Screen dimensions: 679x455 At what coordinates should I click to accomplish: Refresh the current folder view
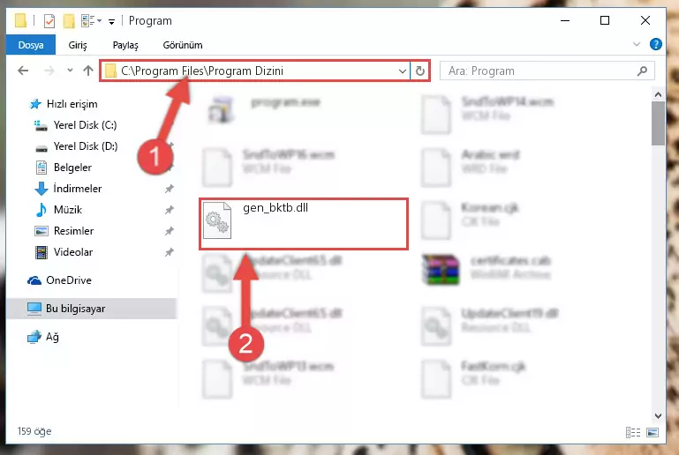pyautogui.click(x=419, y=71)
